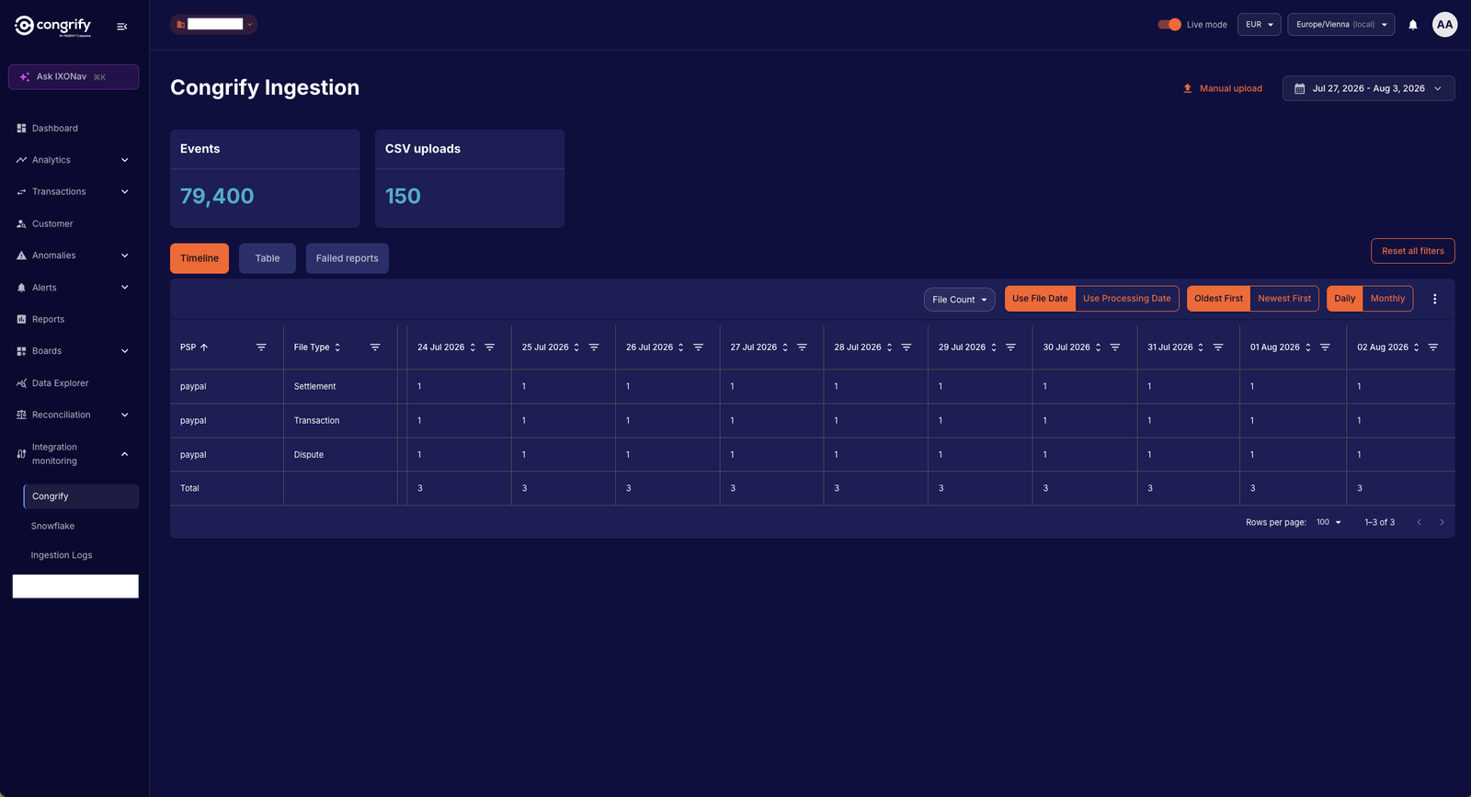Open the workspace selector in header

pos(213,25)
